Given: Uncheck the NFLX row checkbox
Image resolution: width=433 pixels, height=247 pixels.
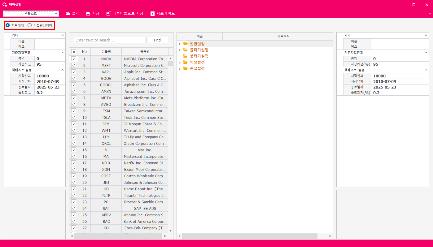Looking at the screenshot, I should pyautogui.click(x=74, y=163).
